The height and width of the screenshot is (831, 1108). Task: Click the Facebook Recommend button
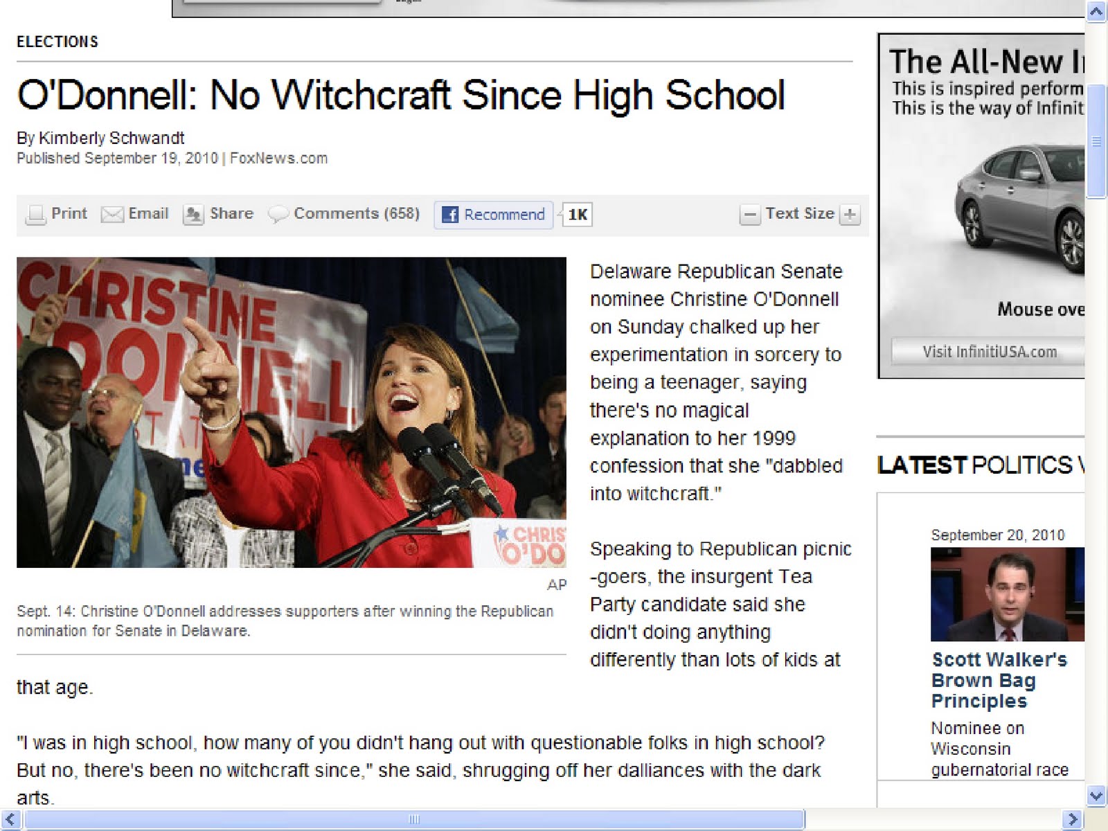pos(494,215)
